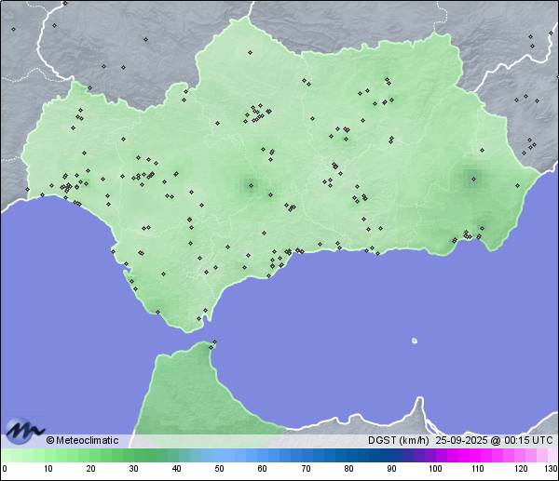Click the magenta legend color above 110
Image resolution: width=559 pixels, height=481 pixels.
[477, 455]
